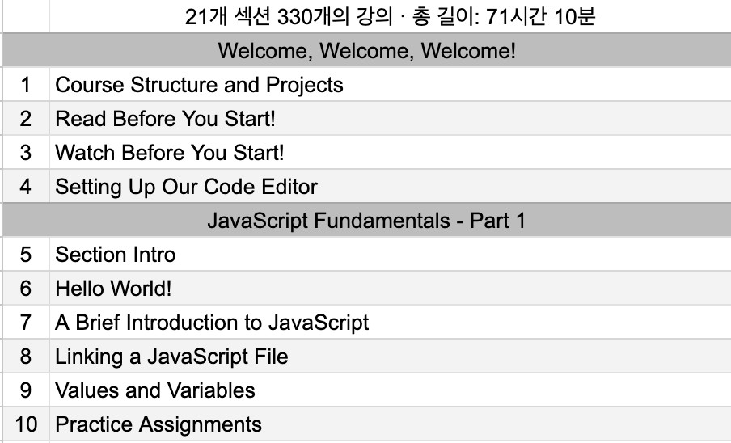Click the number cell containing 4

[26, 186]
